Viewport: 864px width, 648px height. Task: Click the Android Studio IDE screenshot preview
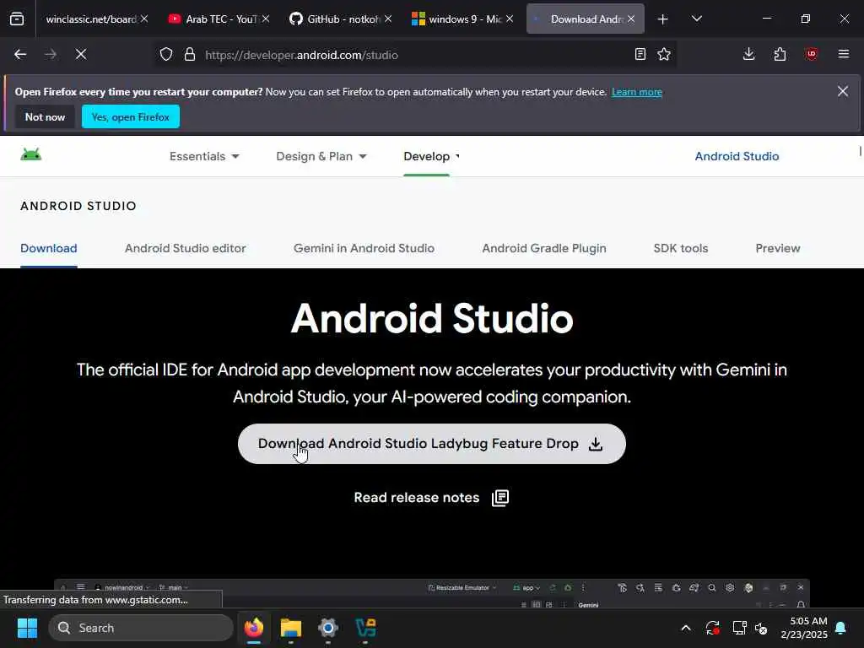tap(431, 593)
